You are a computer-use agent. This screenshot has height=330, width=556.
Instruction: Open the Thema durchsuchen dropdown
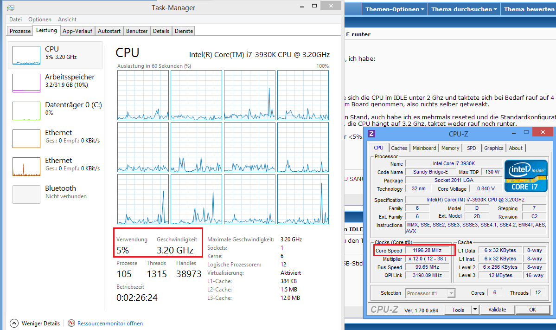464,9
